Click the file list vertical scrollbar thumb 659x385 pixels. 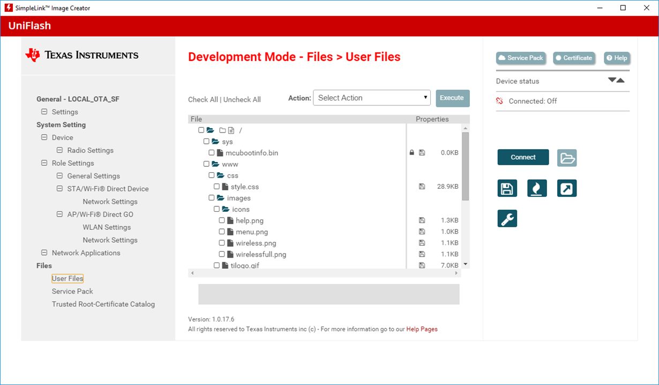[x=465, y=166]
